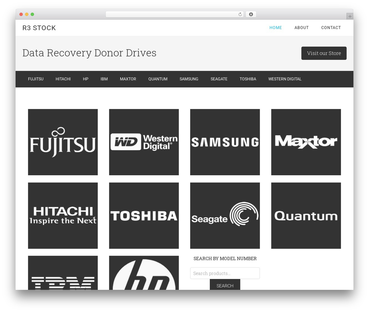Choose the Maxtor logo tile

pyautogui.click(x=306, y=142)
